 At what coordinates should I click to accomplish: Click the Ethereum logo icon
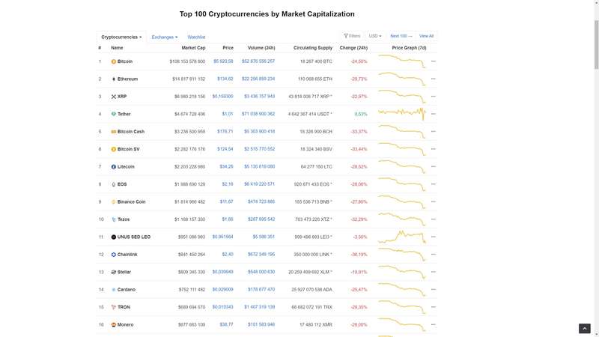click(114, 79)
